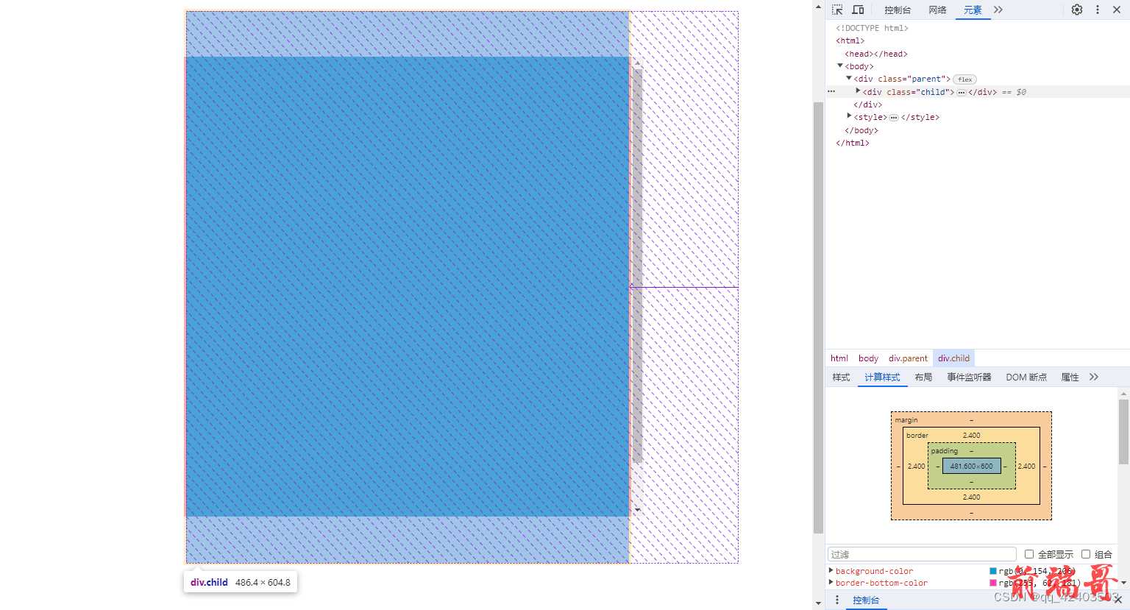Click the page's inner scrollbar thumb
Screen dimensions: 1130x610
[637, 265]
